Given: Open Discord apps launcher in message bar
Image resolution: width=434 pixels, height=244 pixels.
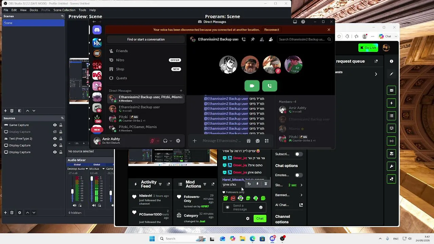Looking at the screenshot, I should coord(267,141).
